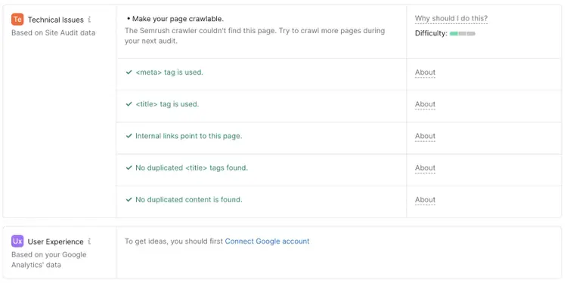Click the orange Te Technical Issues icon
Image resolution: width=567 pixels, height=283 pixels.
tap(17, 20)
